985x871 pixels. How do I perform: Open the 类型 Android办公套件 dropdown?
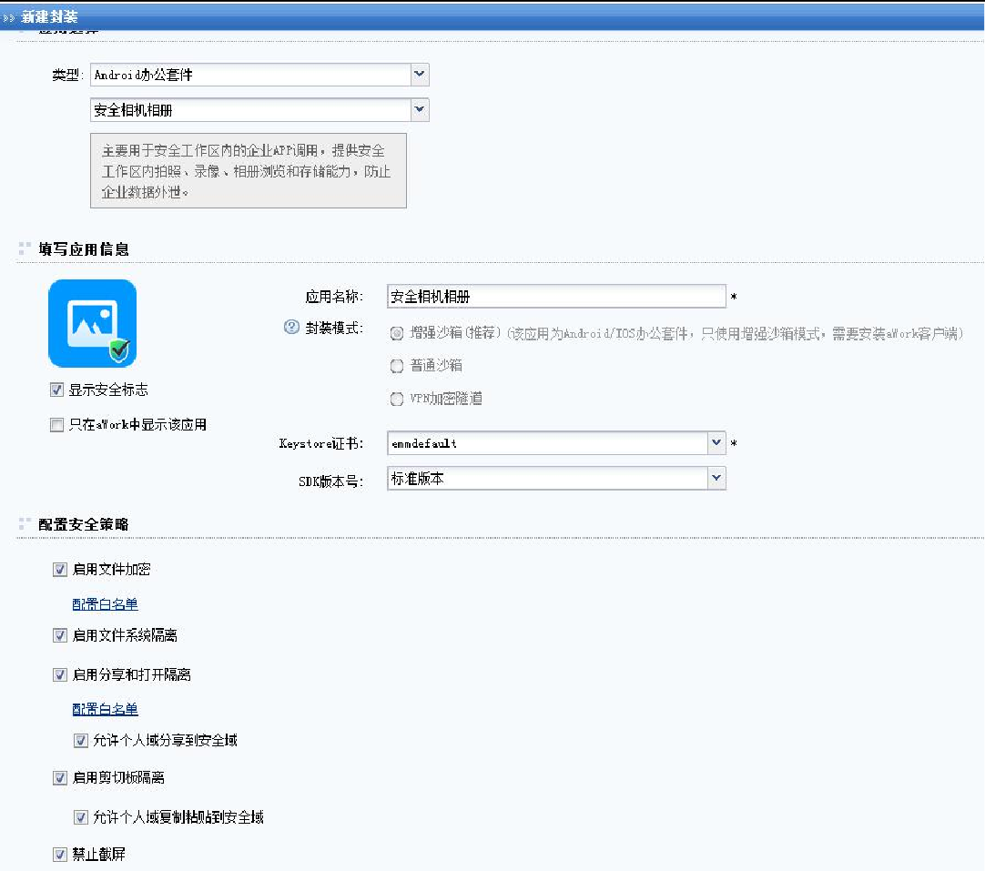(x=419, y=75)
